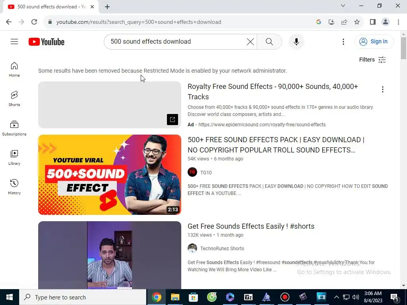Click the magnifier search button
Viewport: 407px width, 305px height.
(269, 41)
